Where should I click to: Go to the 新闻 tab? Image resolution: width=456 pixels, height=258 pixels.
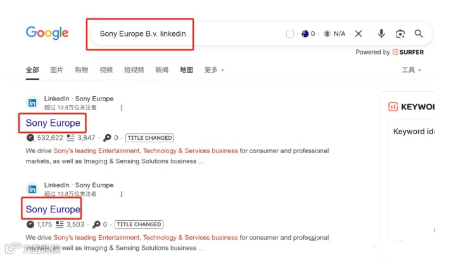pos(161,70)
